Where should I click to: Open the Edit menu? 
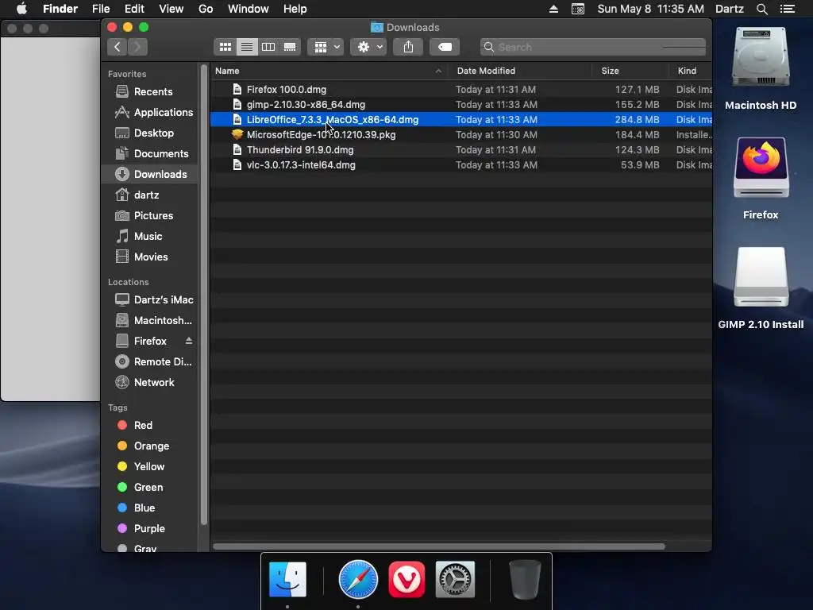pyautogui.click(x=134, y=9)
